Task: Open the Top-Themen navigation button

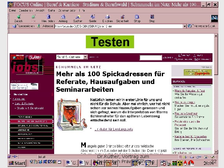Action: pyautogui.click(x=31, y=117)
